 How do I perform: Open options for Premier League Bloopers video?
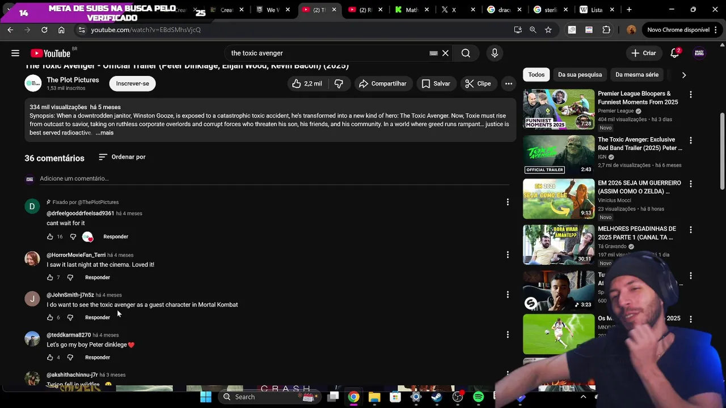click(x=690, y=95)
